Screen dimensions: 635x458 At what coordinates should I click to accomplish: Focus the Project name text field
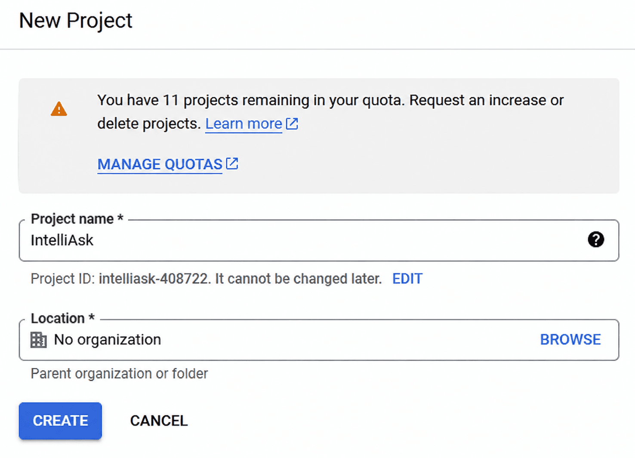pyautogui.click(x=319, y=240)
